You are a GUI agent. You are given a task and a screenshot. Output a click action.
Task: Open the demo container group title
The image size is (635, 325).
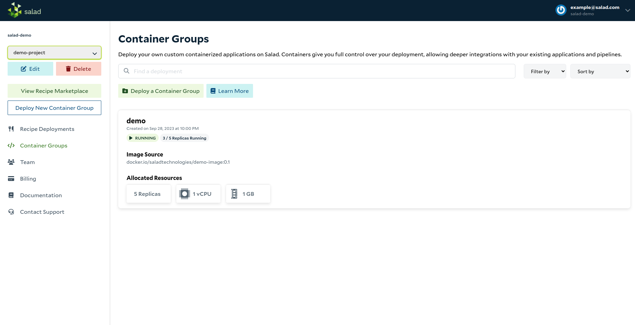[x=136, y=121]
